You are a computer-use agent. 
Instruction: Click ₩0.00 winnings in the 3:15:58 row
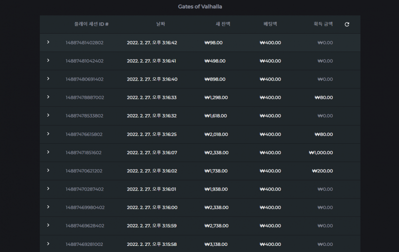point(325,245)
